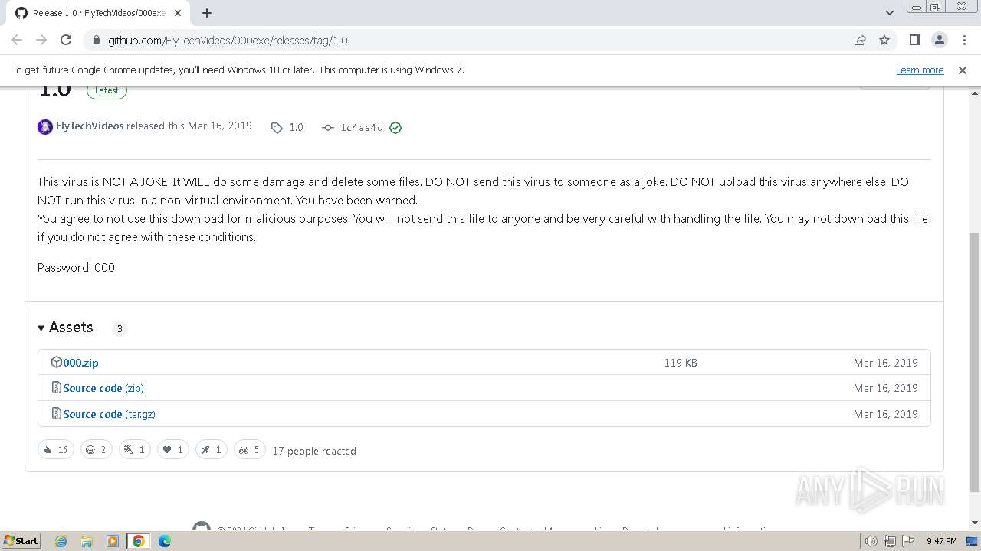Click the FlyTechVideos avatar icon

coord(45,127)
